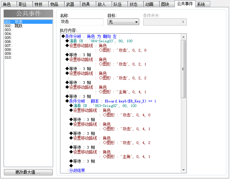The image size is (230, 179).
Task: Open the 防具 tab
Action: pos(88,4)
